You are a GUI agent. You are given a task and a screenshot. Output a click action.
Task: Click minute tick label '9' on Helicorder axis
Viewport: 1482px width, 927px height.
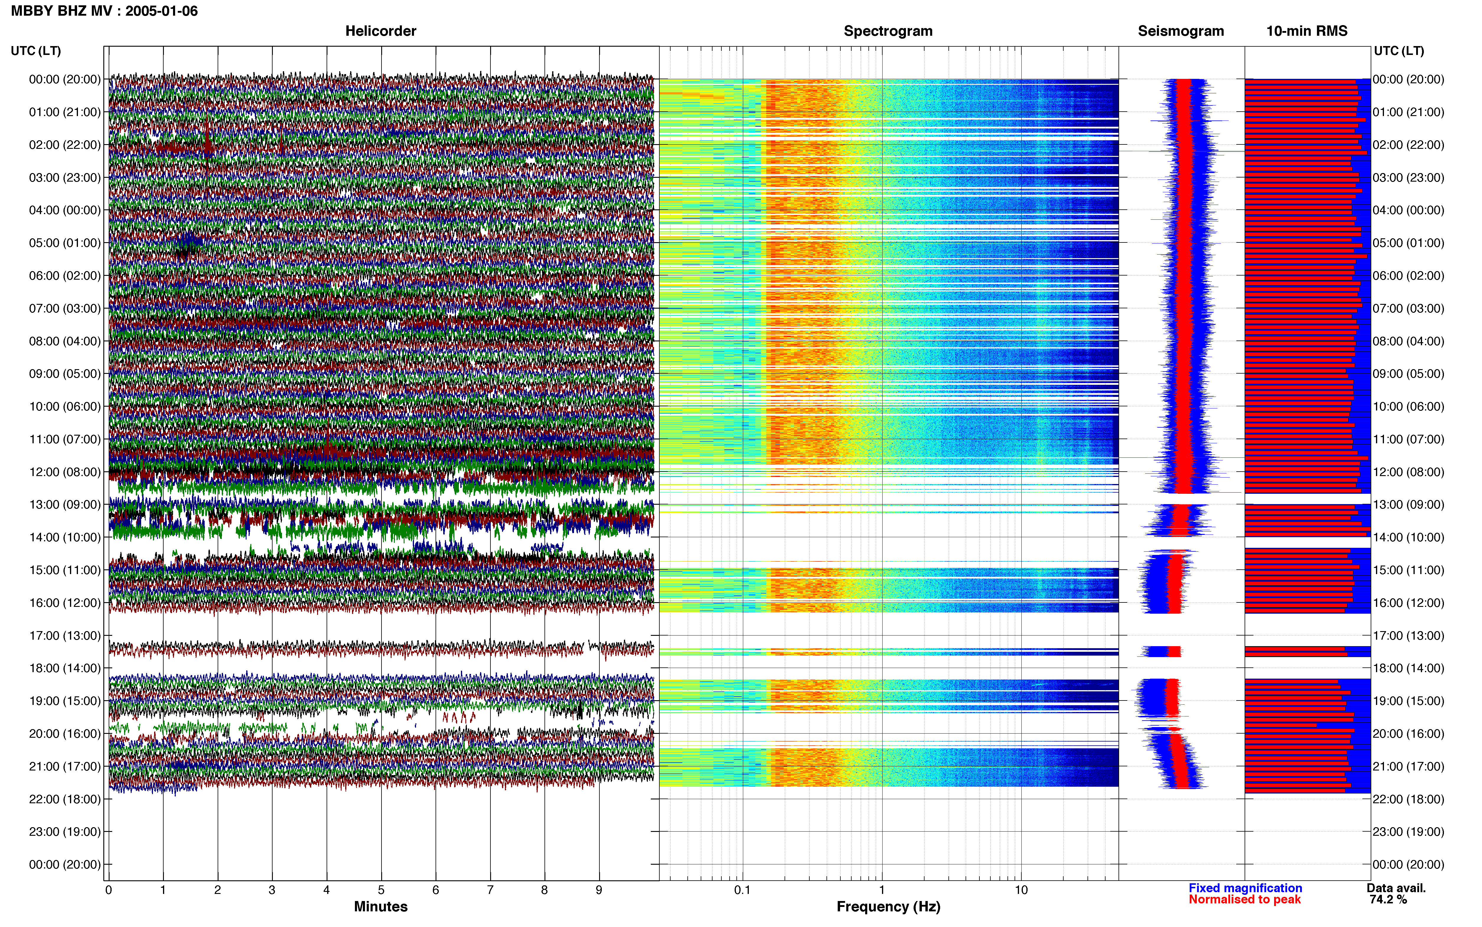pyautogui.click(x=599, y=890)
